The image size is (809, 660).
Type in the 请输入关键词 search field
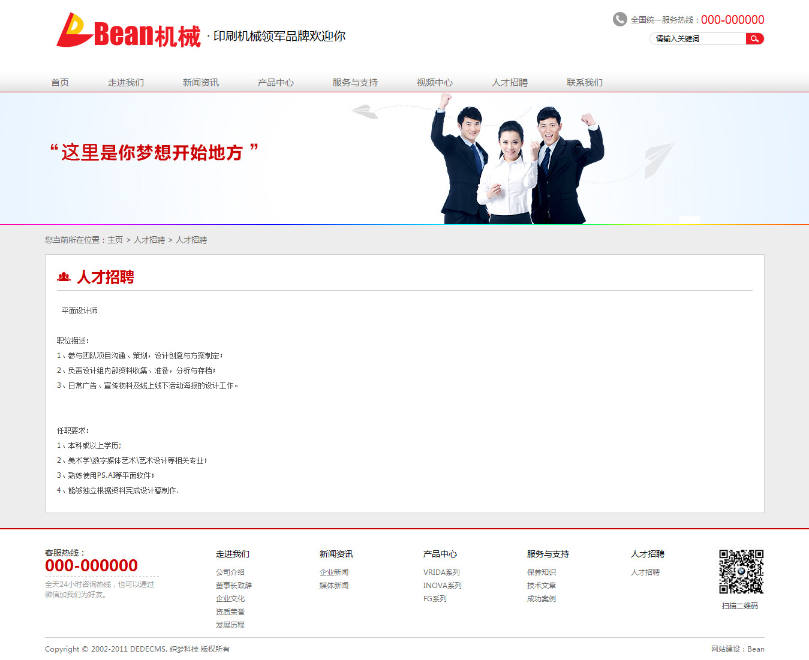click(x=697, y=39)
